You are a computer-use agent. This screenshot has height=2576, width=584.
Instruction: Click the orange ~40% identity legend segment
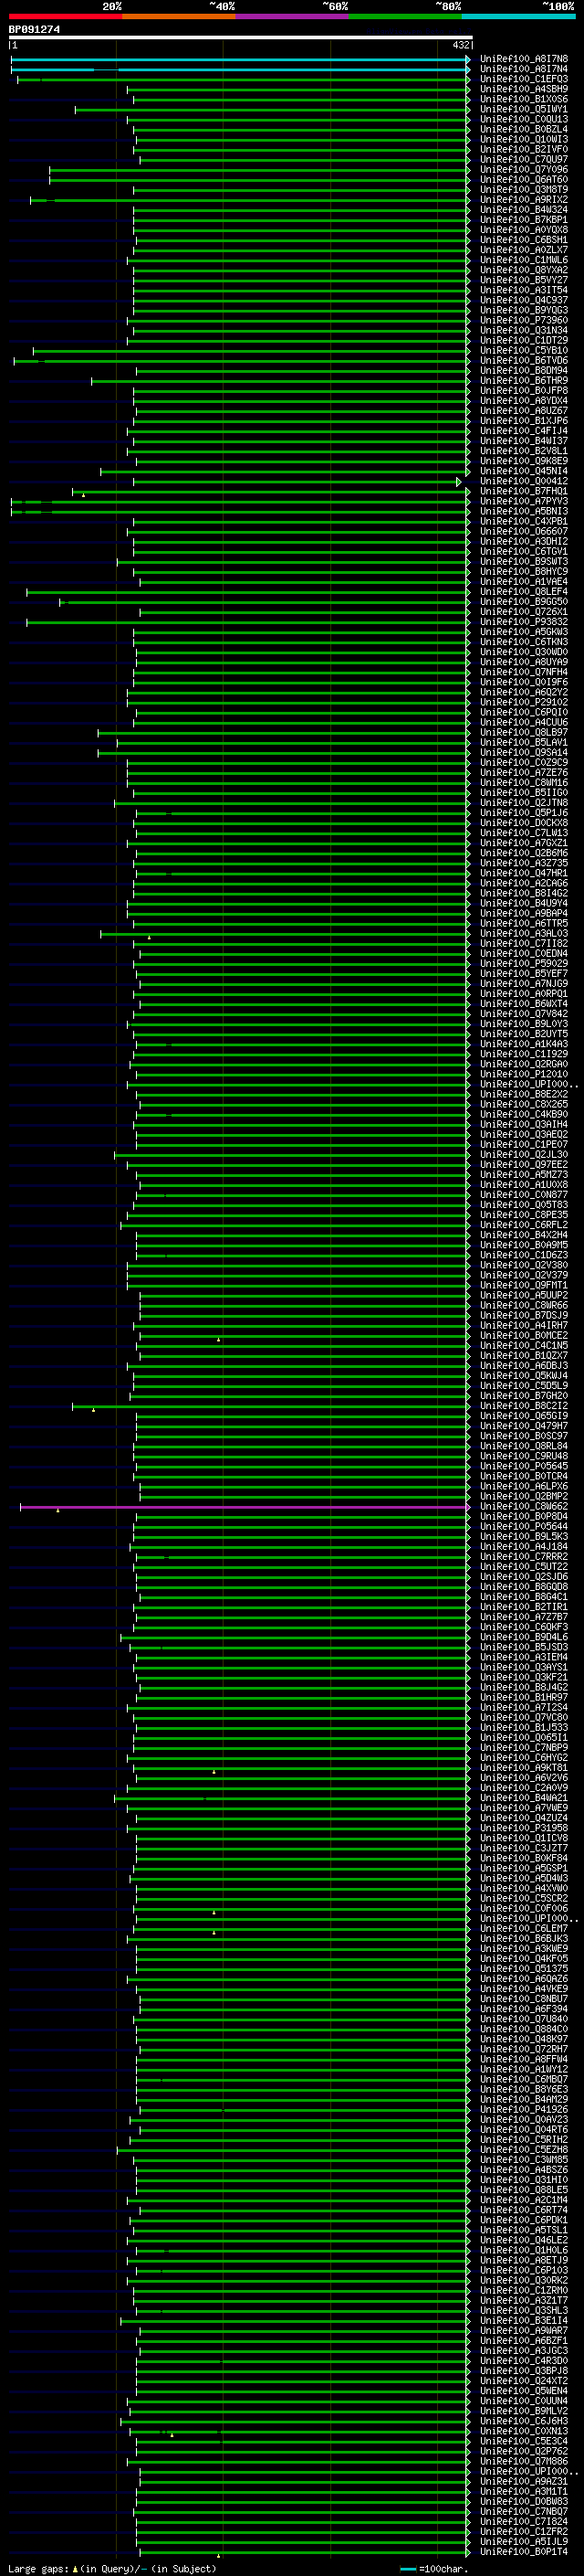[180, 16]
